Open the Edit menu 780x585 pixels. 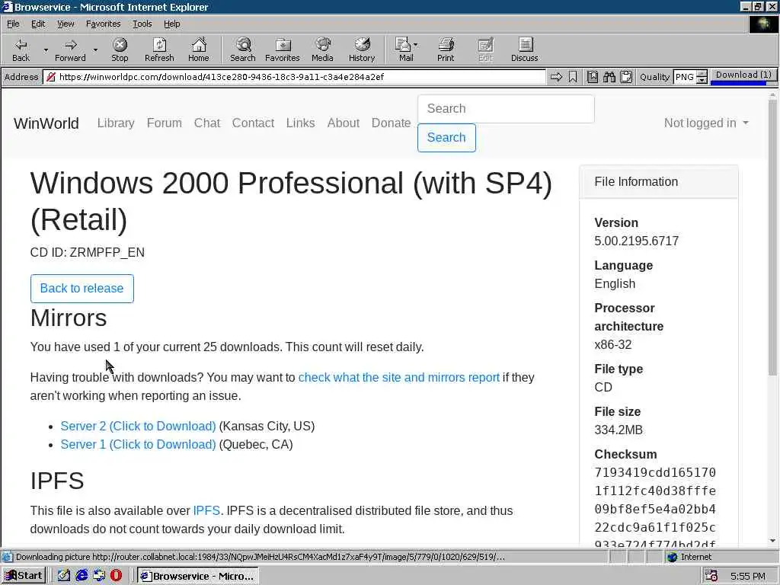pyautogui.click(x=38, y=24)
